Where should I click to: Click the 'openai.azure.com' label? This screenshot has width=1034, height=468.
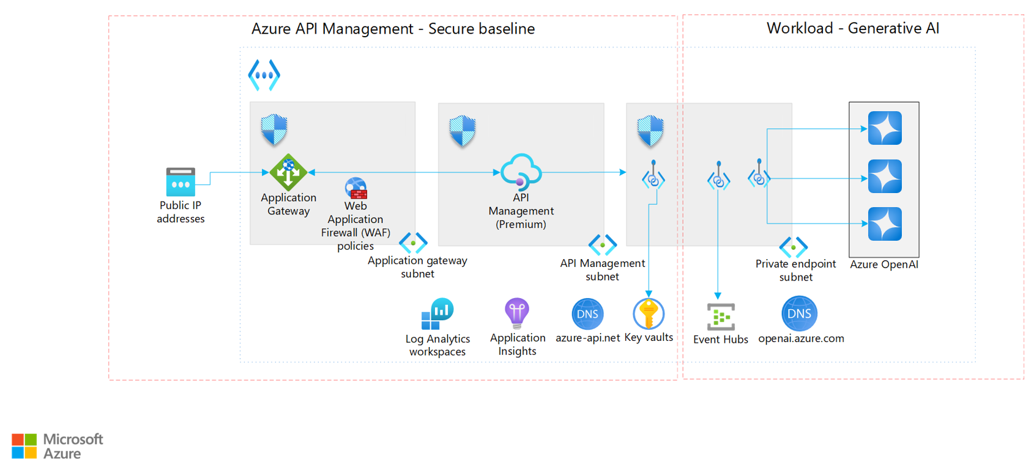point(801,338)
